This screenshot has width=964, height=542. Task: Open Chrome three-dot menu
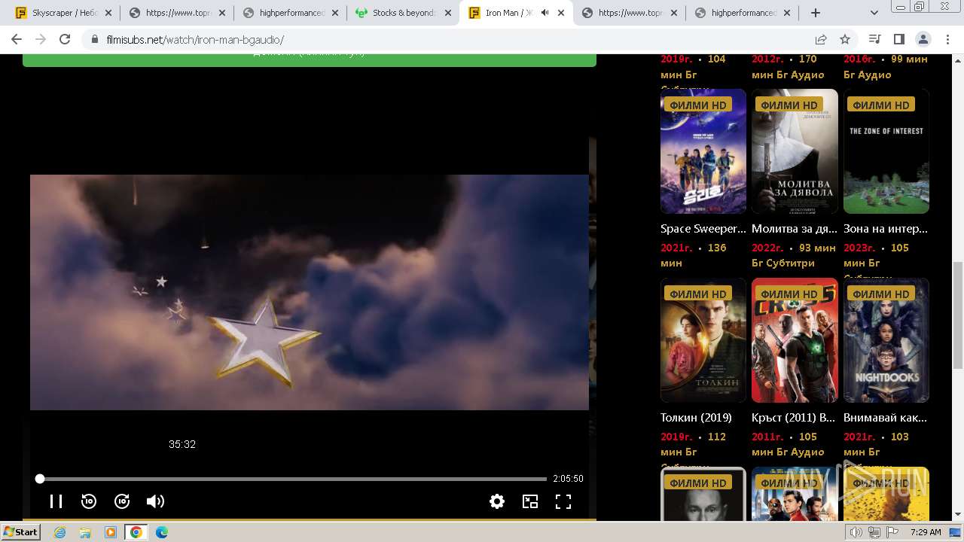tap(947, 39)
